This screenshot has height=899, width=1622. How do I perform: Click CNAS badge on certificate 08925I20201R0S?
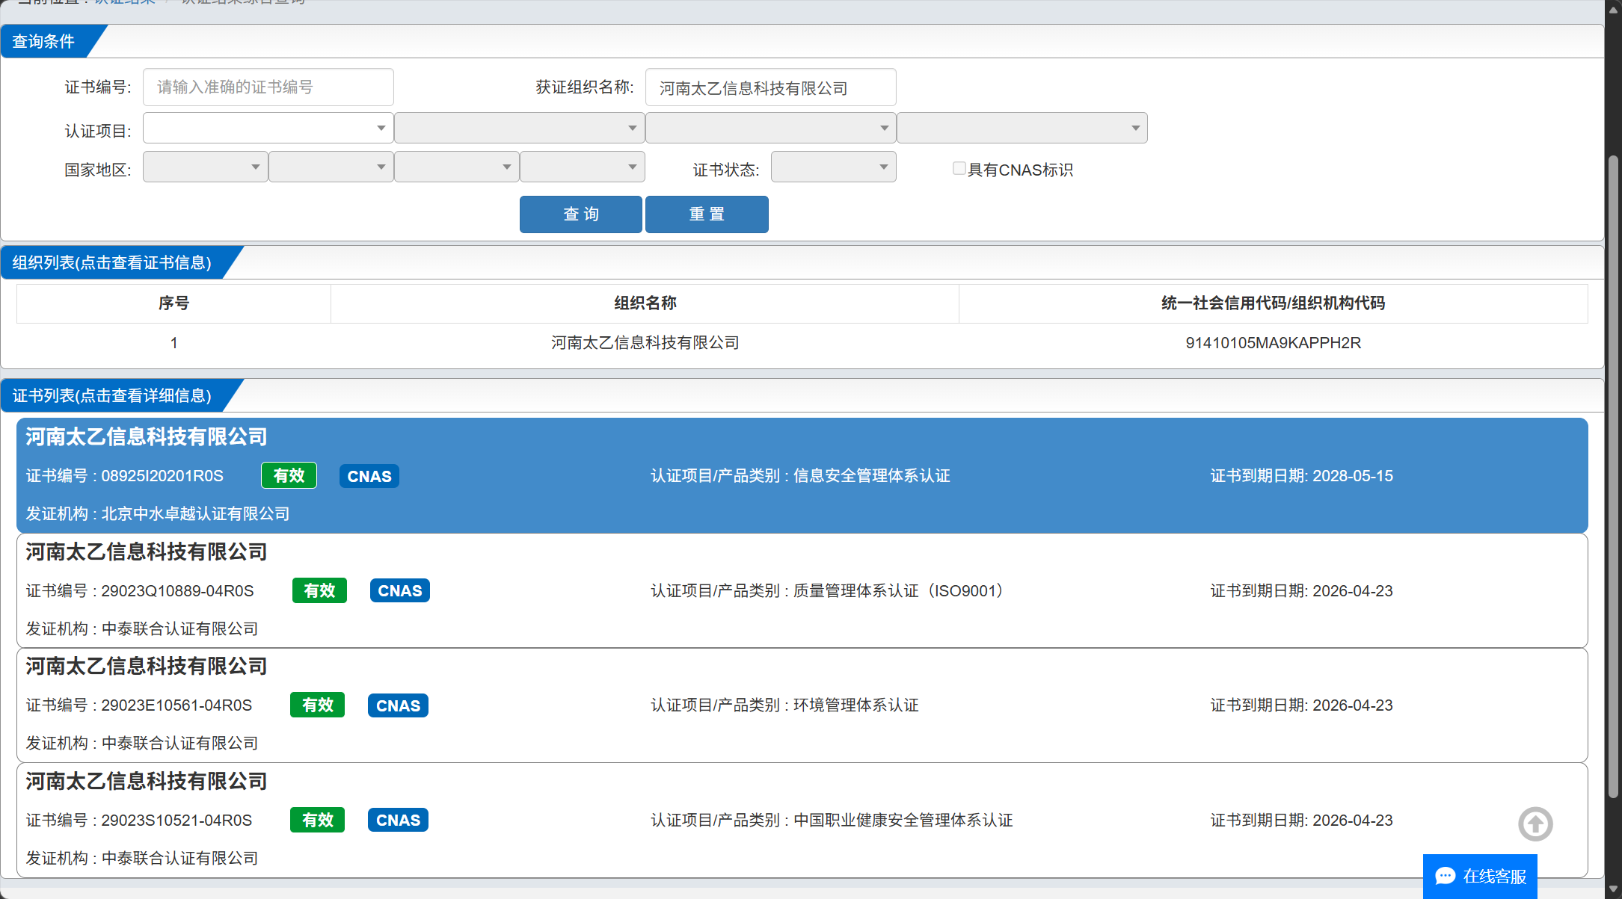click(369, 476)
